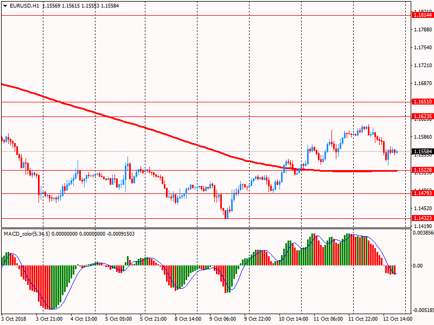The image size is (434, 325).
Task: Click the 8 Oct 14:00 time axis label
Action: click(188, 319)
